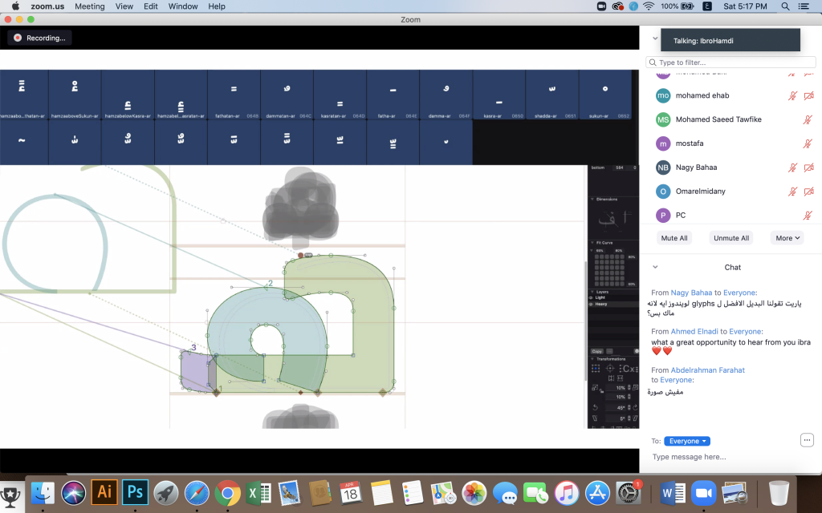Click the participant filter search field
Screen dimensions: 822x513
(x=730, y=63)
